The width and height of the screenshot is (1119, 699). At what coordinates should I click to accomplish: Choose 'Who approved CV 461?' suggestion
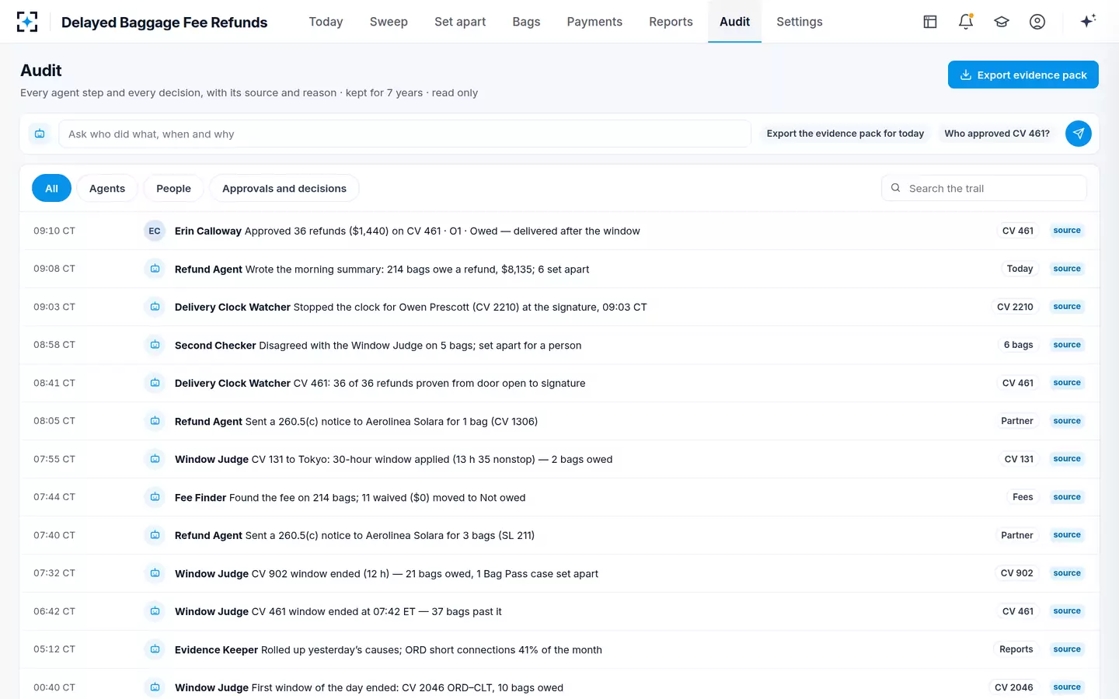[997, 134]
